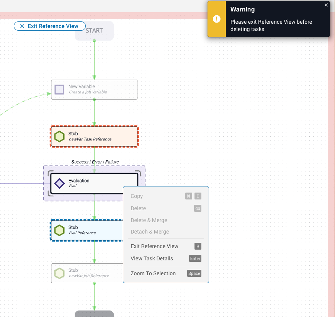Click Copy in the context menu
This screenshot has width=335, height=317.
tap(137, 196)
